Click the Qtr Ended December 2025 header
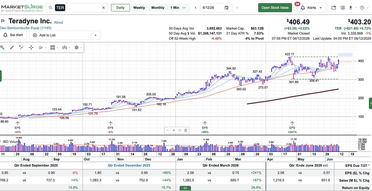Image resolution: width=372 pixels, height=191 pixels. [x=129, y=166]
